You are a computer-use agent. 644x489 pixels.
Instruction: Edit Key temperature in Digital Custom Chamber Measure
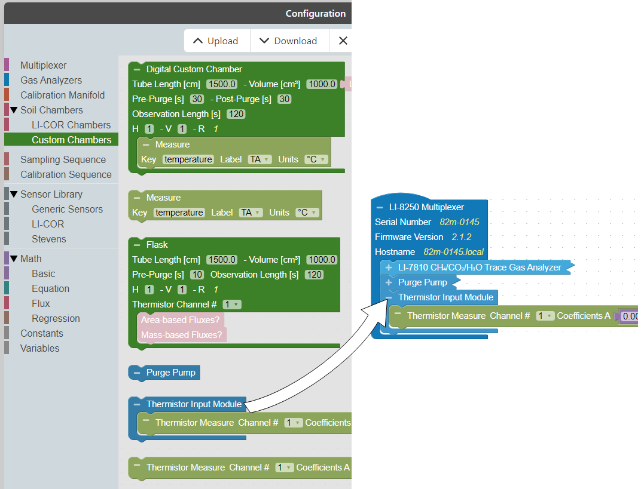(x=188, y=159)
